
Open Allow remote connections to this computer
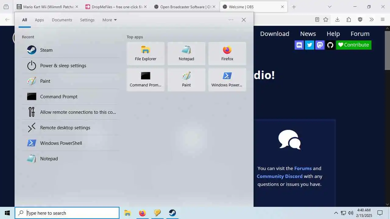tap(70, 112)
